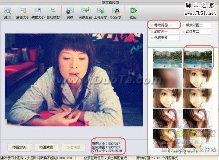Viewport: 219px width, 160px height.
Task: Go to page 2 of styles
Action: (x=185, y=152)
